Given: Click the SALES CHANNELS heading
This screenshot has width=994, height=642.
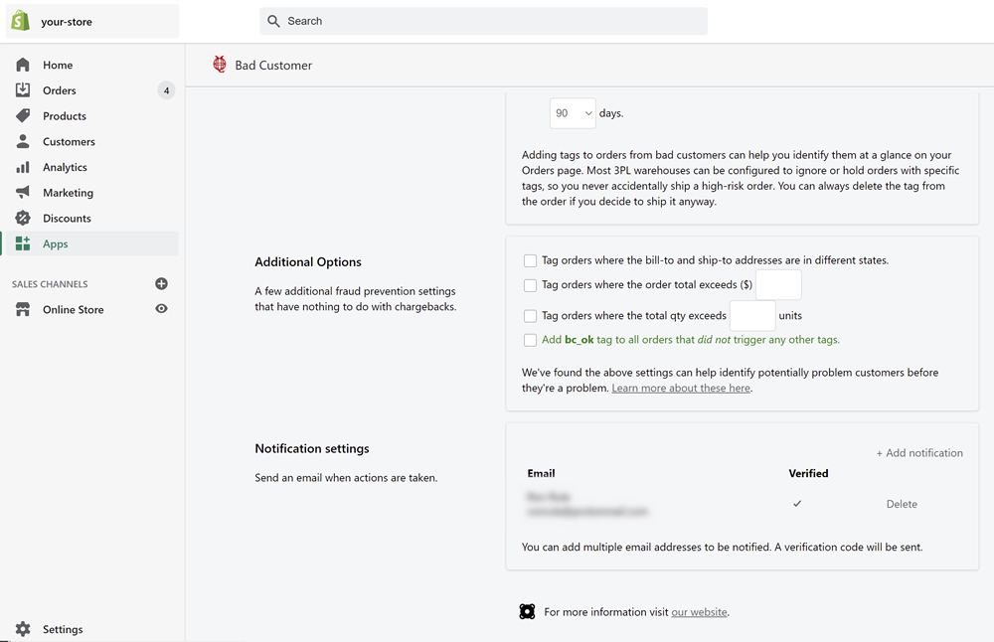Looking at the screenshot, I should pyautogui.click(x=50, y=284).
